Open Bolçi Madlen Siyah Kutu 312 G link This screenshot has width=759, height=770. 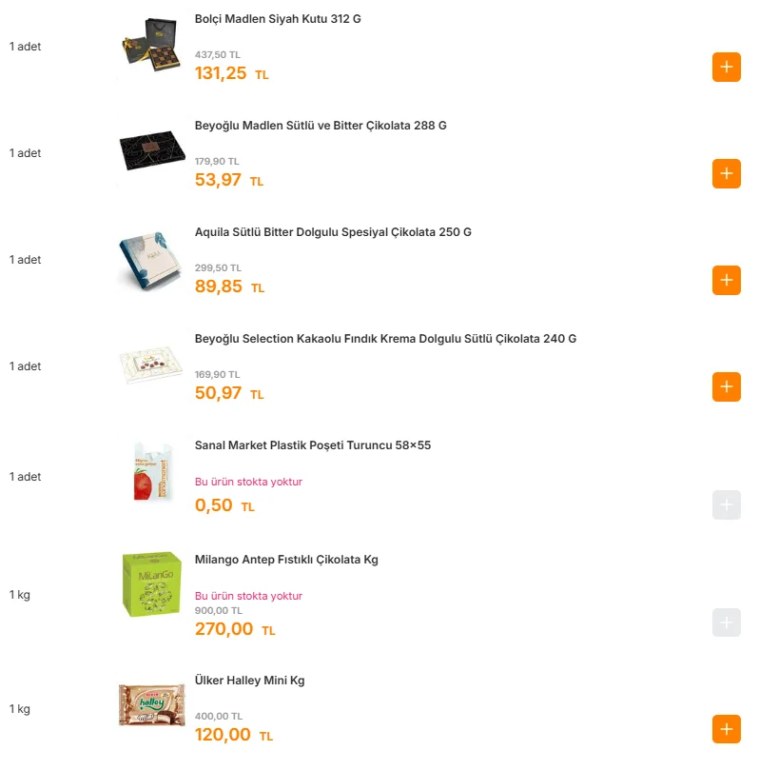[x=278, y=19]
